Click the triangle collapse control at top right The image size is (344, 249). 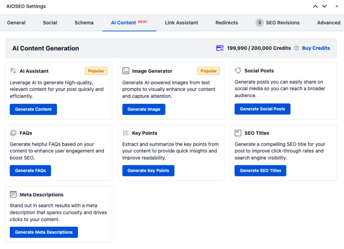pyautogui.click(x=336, y=6)
